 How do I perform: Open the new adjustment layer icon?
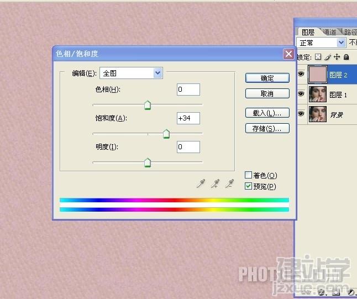coord(351,292)
